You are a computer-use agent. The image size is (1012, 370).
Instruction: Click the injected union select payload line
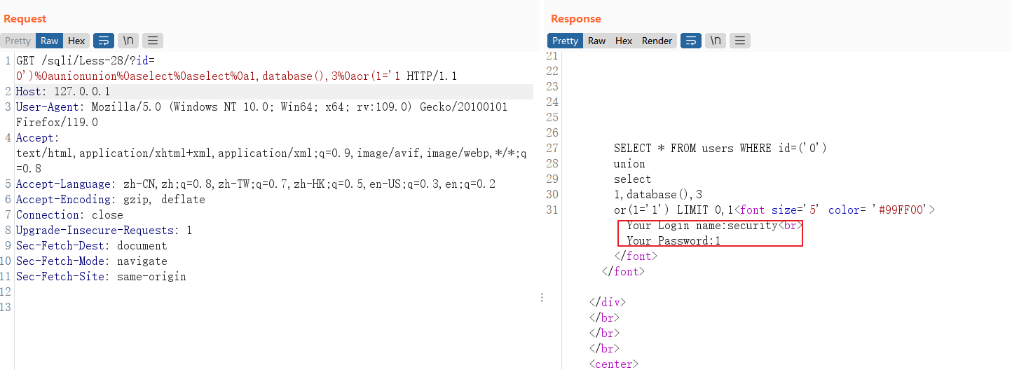click(237, 76)
